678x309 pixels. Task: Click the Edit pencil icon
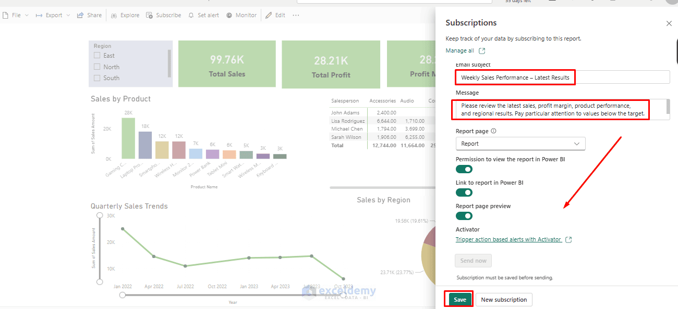269,15
